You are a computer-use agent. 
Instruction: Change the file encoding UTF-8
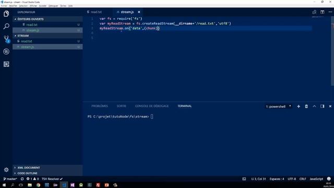[x=292, y=179]
